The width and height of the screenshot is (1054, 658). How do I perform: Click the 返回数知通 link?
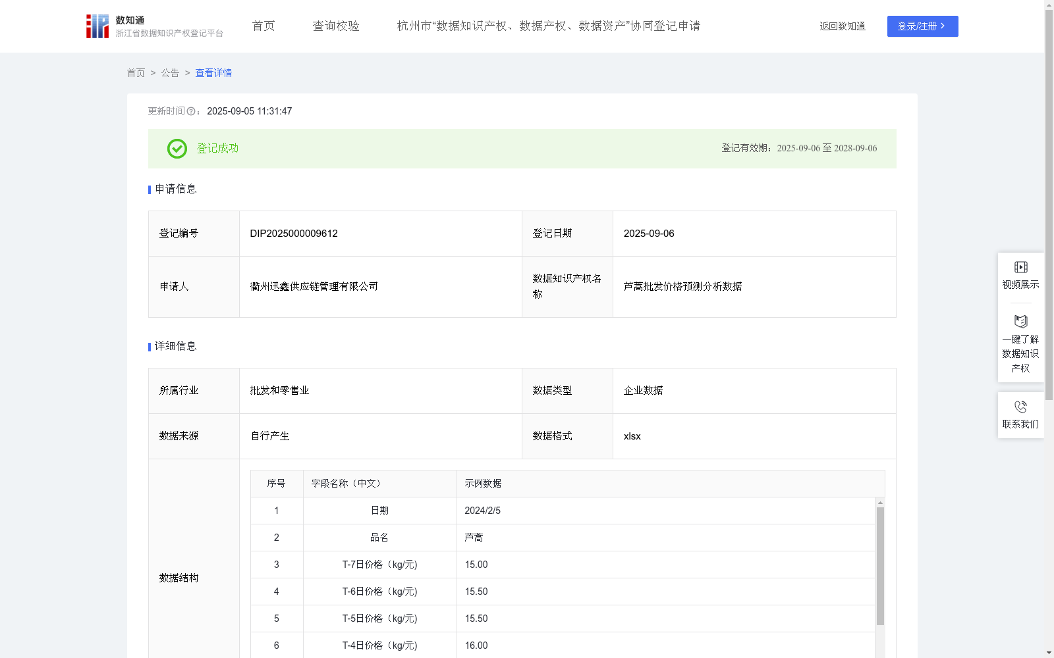pyautogui.click(x=842, y=26)
